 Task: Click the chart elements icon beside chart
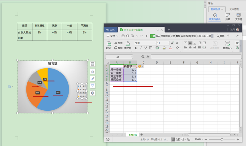pos(93,64)
